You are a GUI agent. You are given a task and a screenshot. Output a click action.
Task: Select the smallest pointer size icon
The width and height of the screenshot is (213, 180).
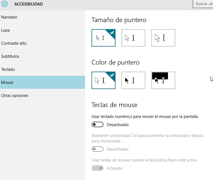click(104, 38)
